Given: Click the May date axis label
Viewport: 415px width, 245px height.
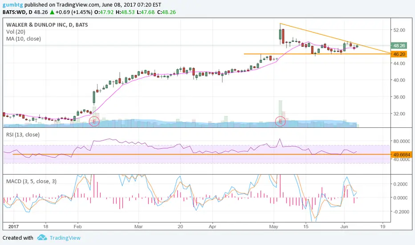Looking at the screenshot, I should tap(273, 227).
